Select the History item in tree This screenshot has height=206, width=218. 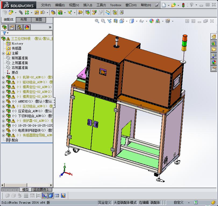point(17,43)
